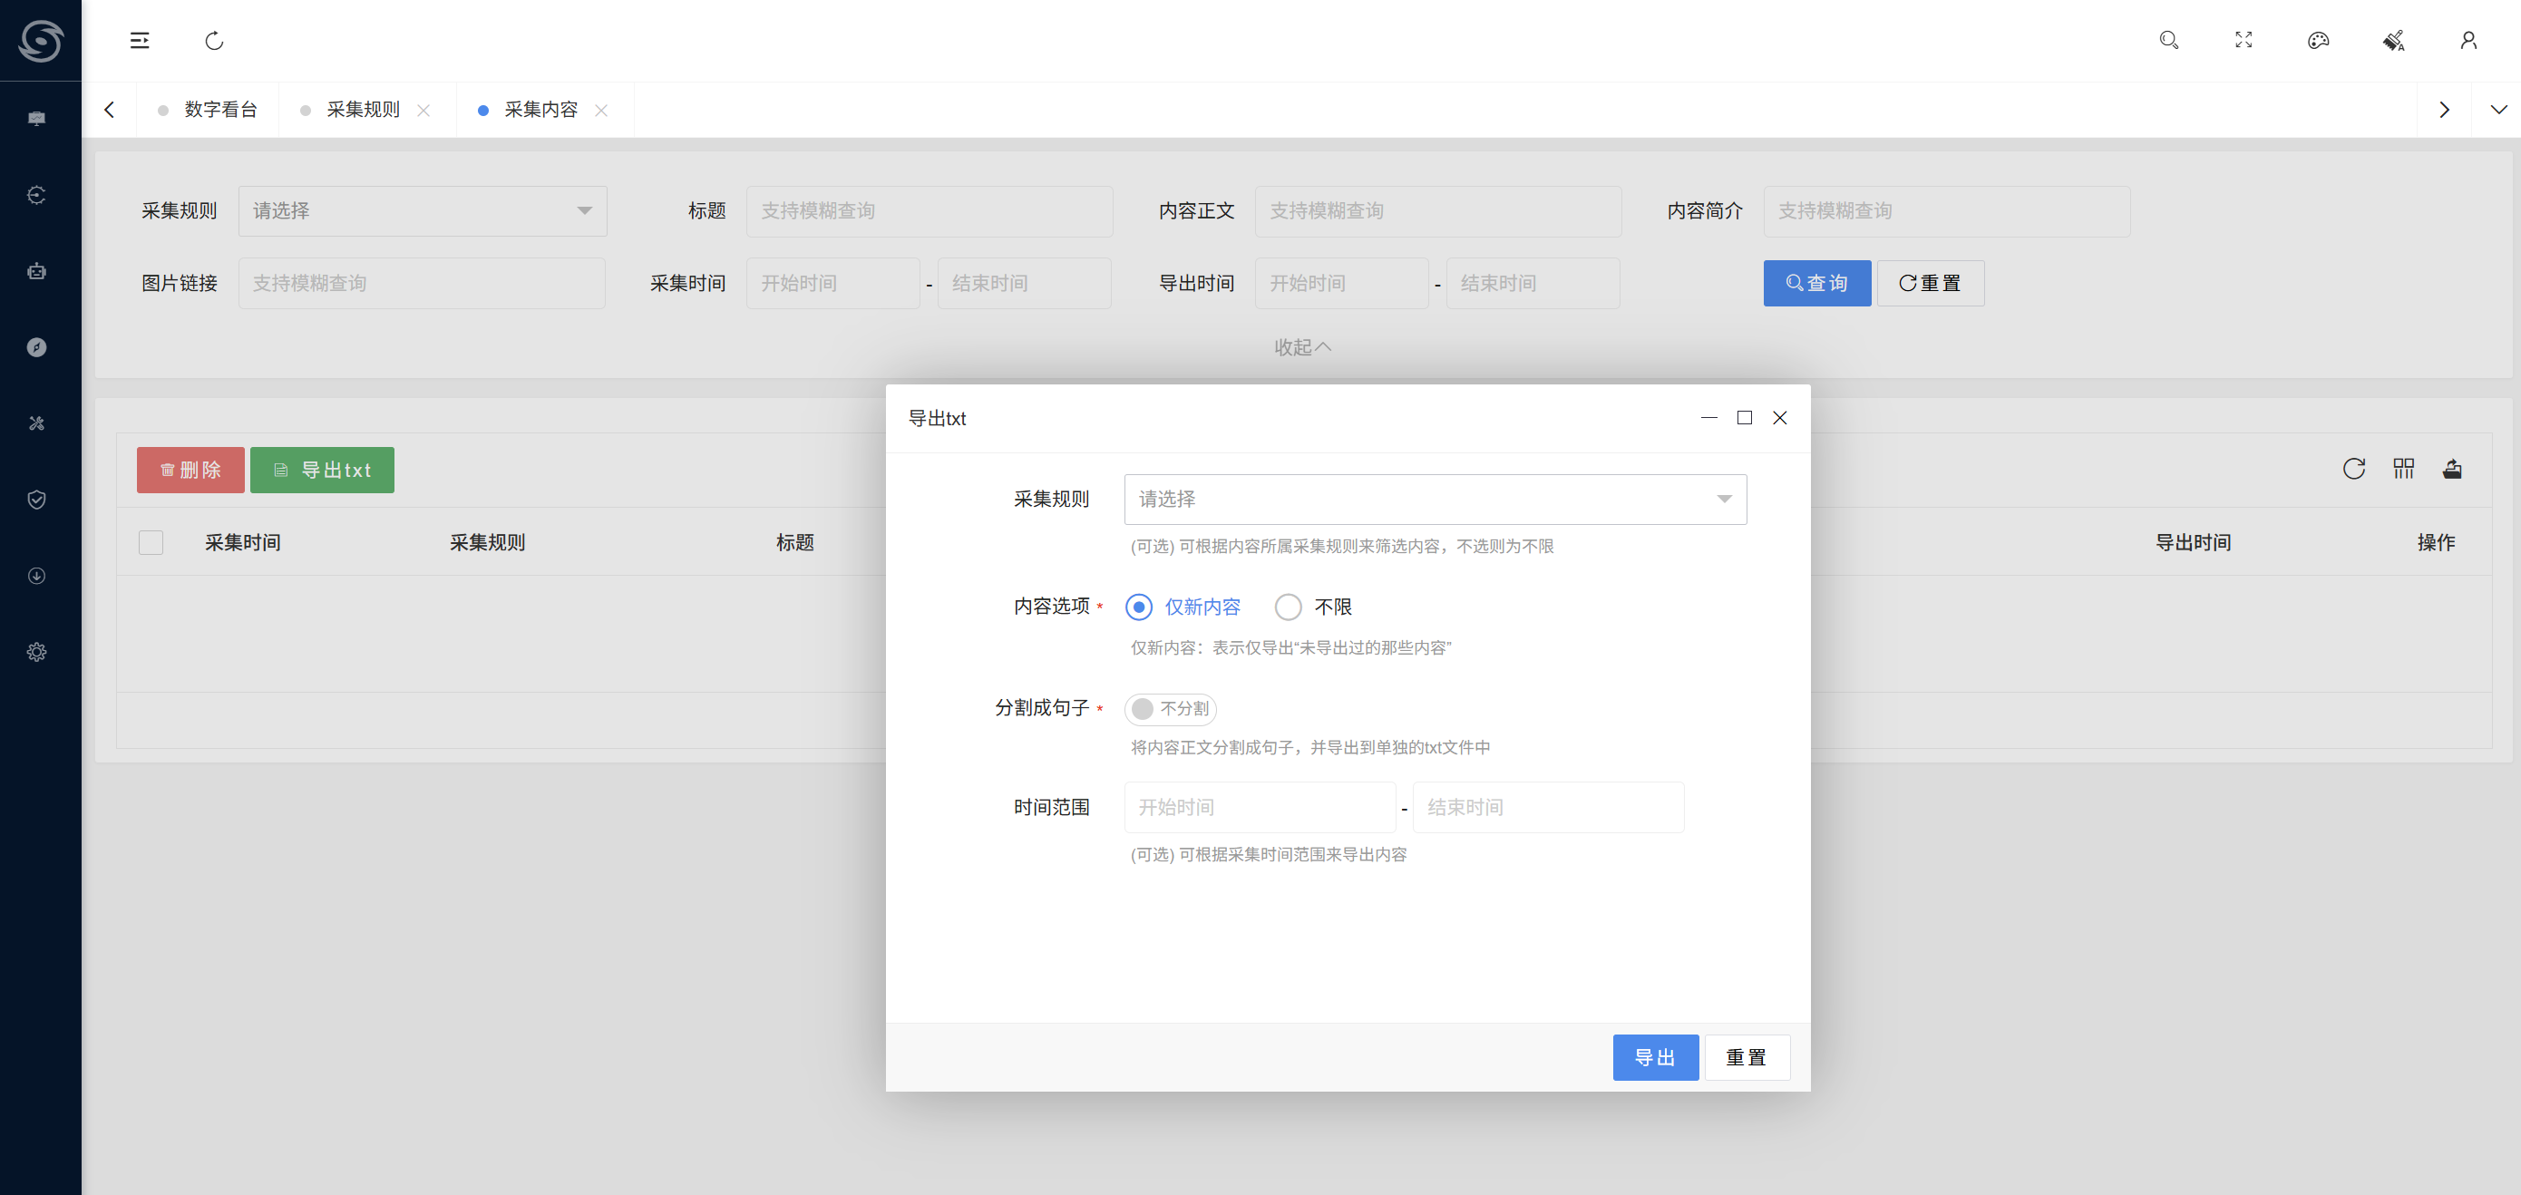Open the tab options dropdown chevron
2521x1195 pixels.
2498,110
